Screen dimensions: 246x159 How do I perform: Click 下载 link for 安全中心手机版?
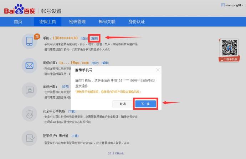[x=72, y=111]
